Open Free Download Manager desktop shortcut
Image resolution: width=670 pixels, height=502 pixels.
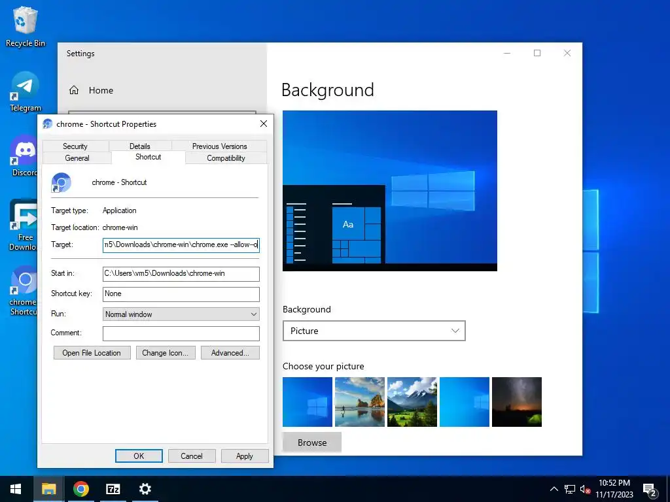pyautogui.click(x=23, y=225)
